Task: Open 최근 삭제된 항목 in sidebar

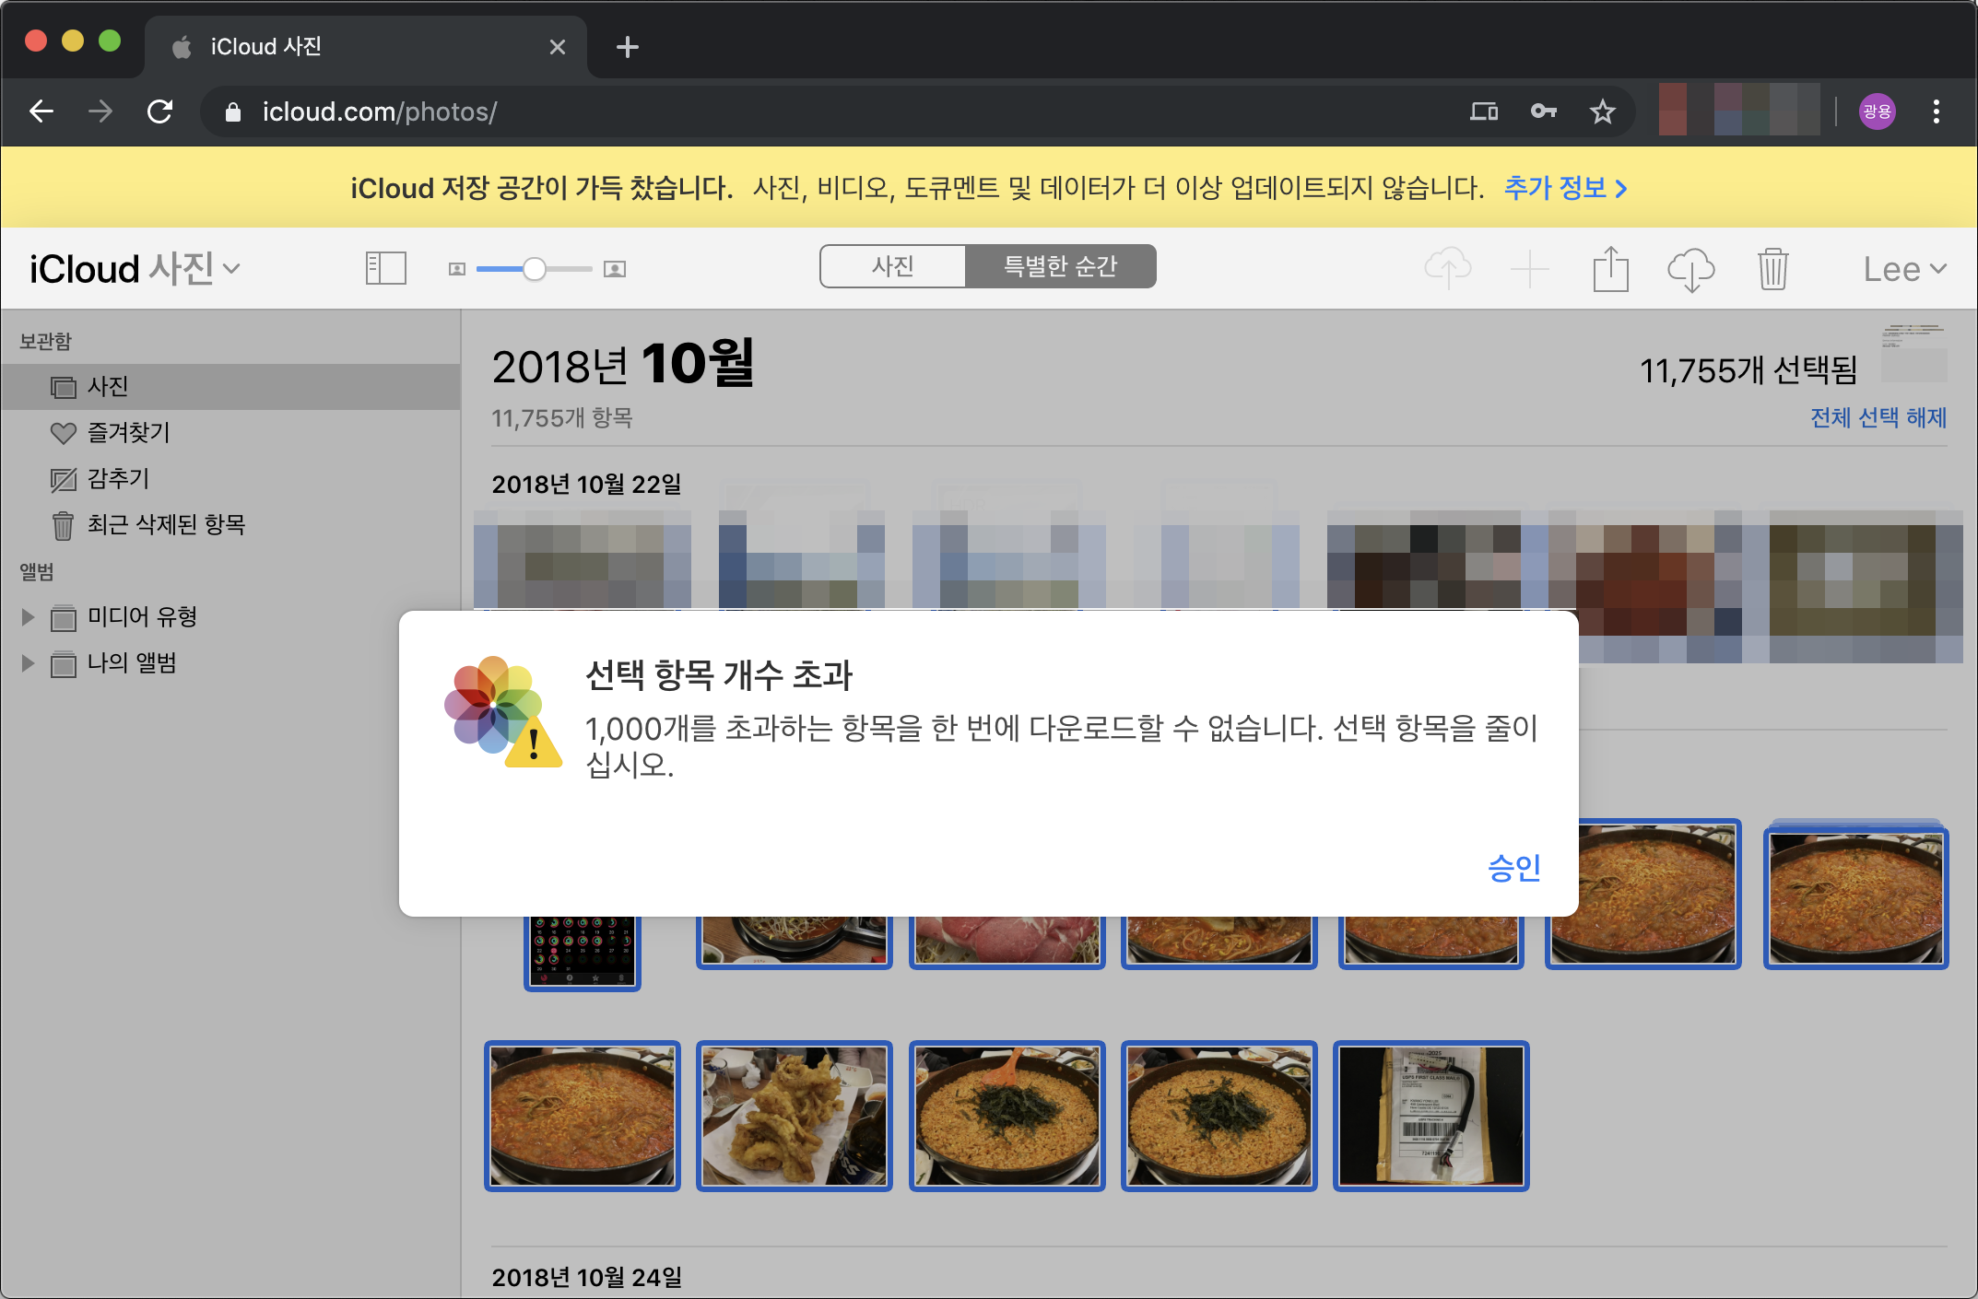Action: [166, 525]
